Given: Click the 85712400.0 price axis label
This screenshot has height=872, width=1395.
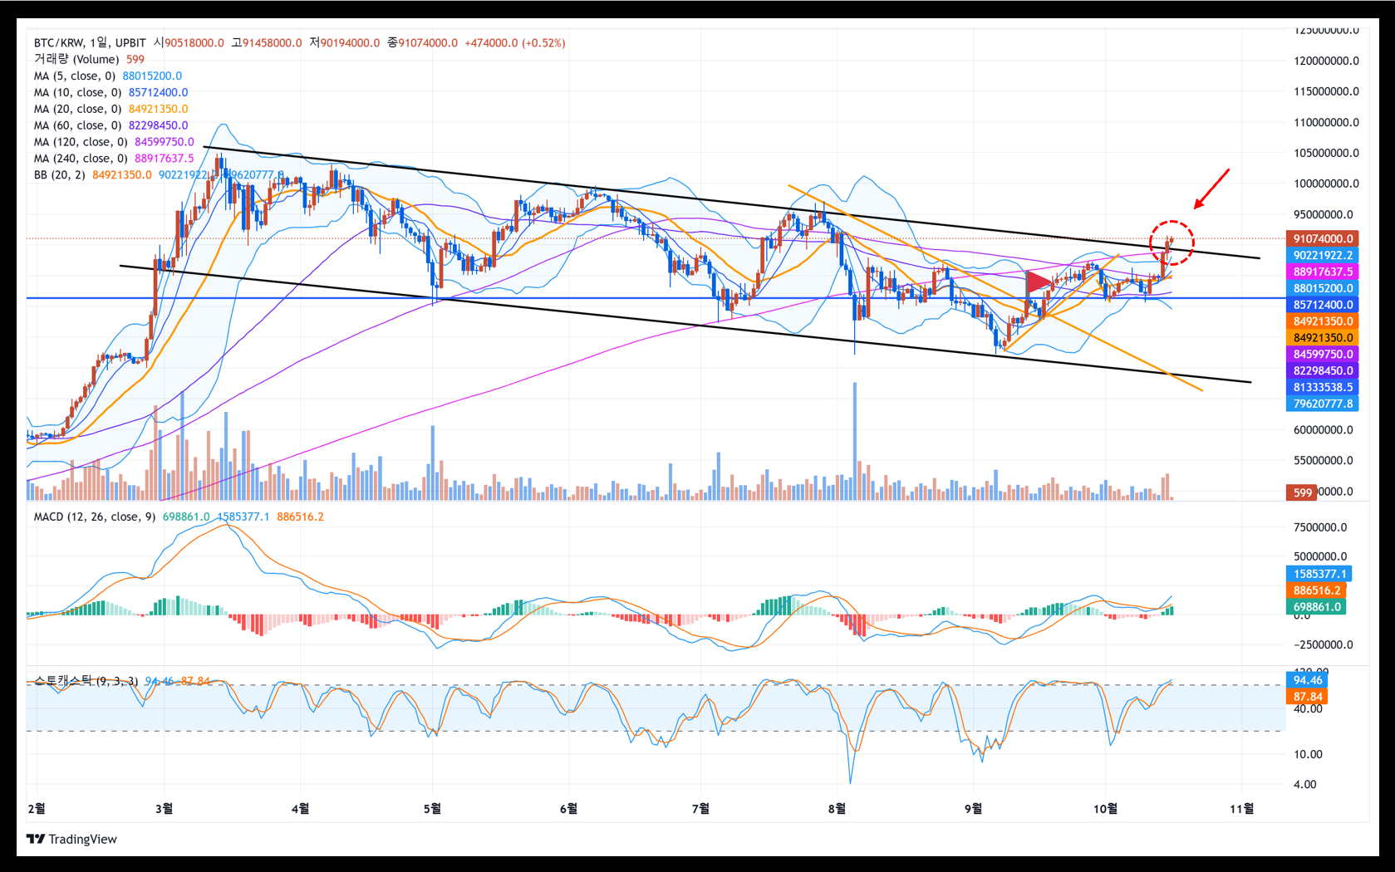Looking at the screenshot, I should [x=1322, y=305].
